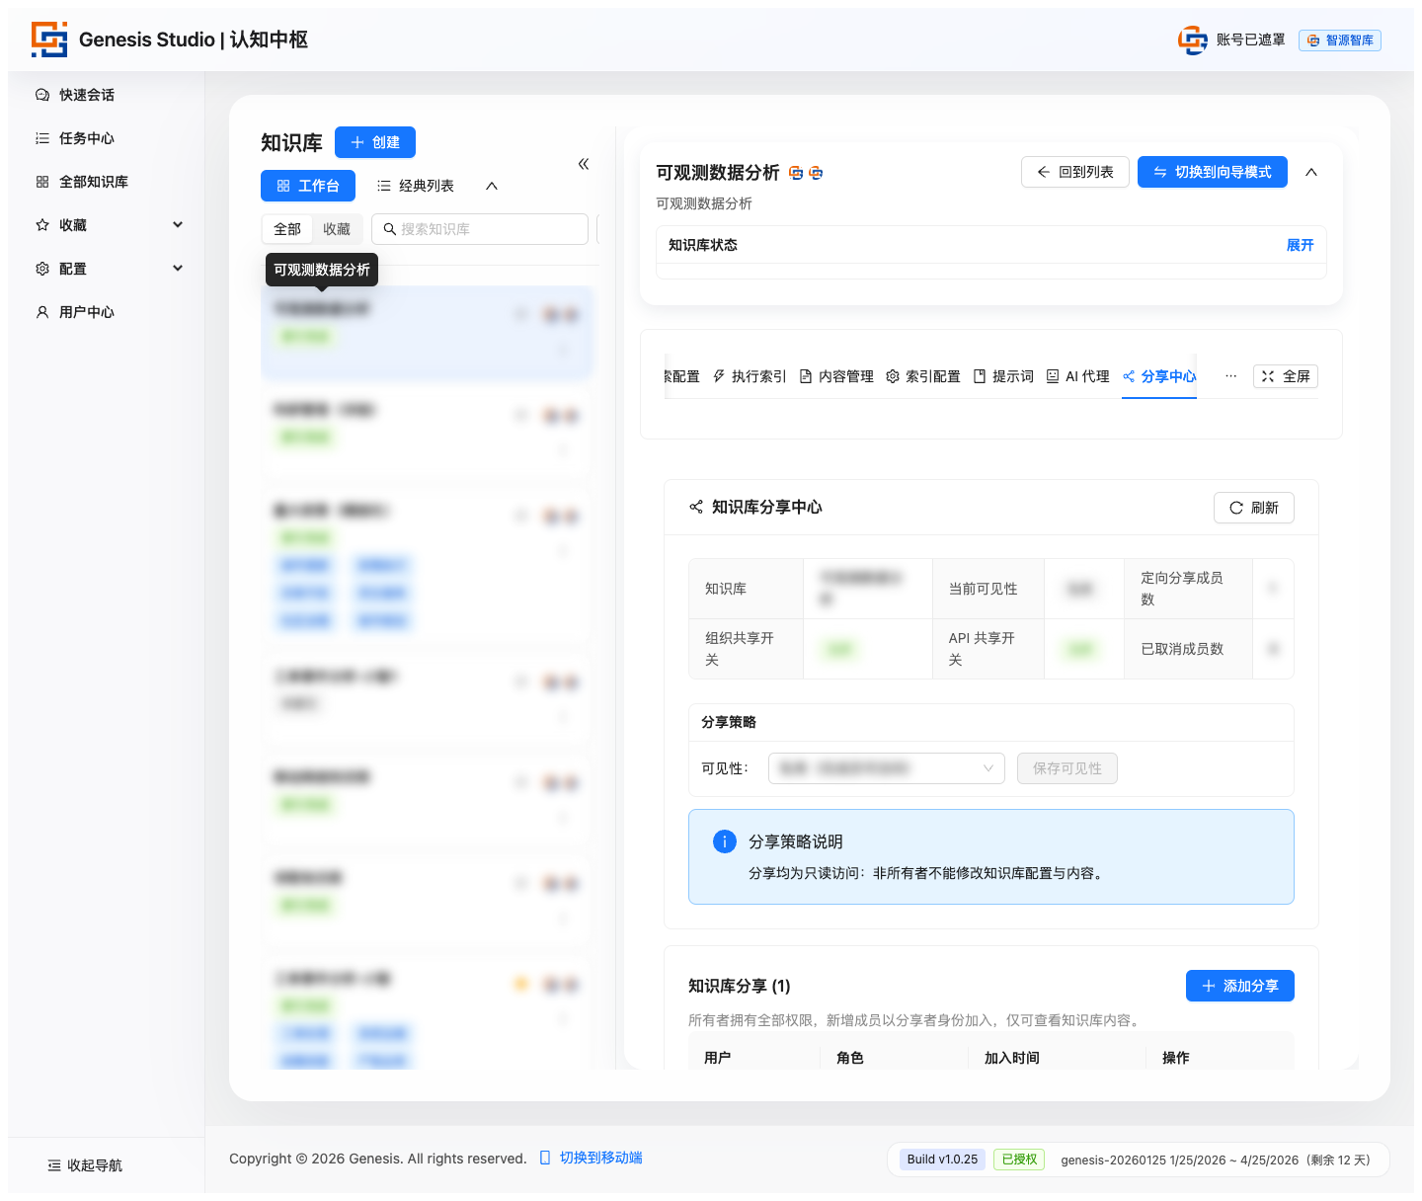This screenshot has width=1422, height=1201.
Task: Select the Favorites filter segment
Action: [337, 229]
